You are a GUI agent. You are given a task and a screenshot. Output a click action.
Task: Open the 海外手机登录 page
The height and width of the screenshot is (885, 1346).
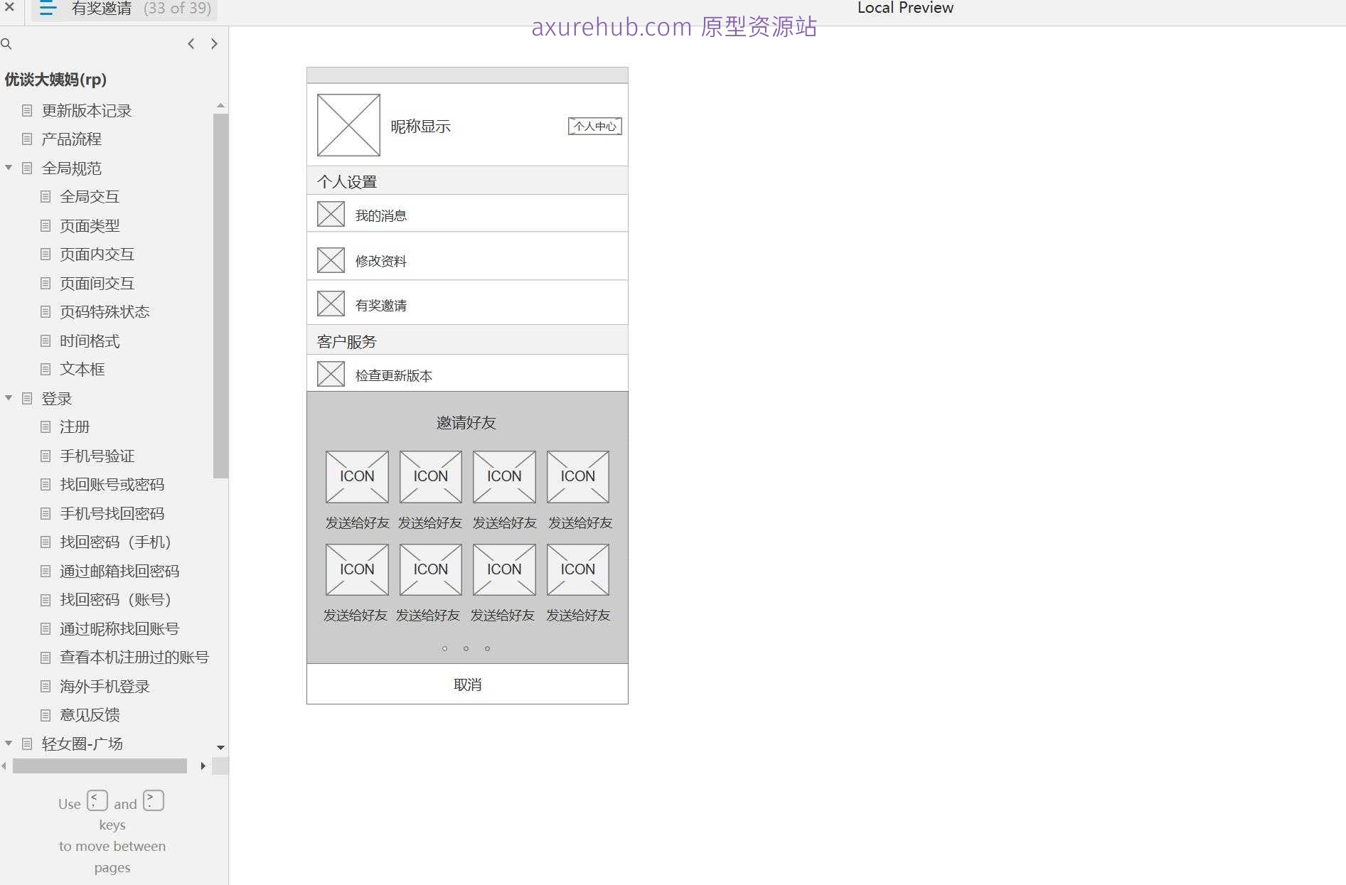tap(105, 687)
